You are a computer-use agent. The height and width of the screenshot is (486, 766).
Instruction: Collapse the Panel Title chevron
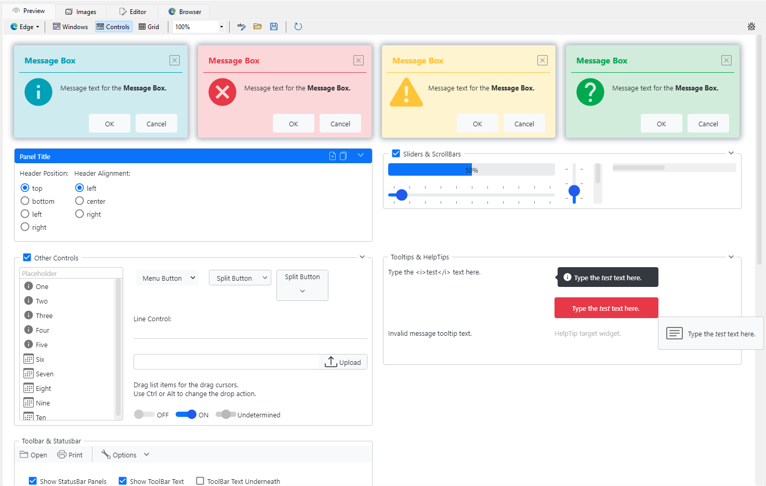tap(361, 155)
